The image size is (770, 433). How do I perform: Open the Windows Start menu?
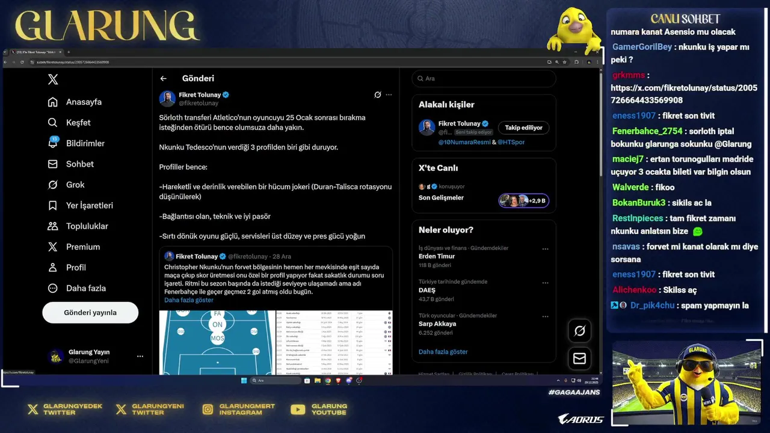tap(244, 381)
